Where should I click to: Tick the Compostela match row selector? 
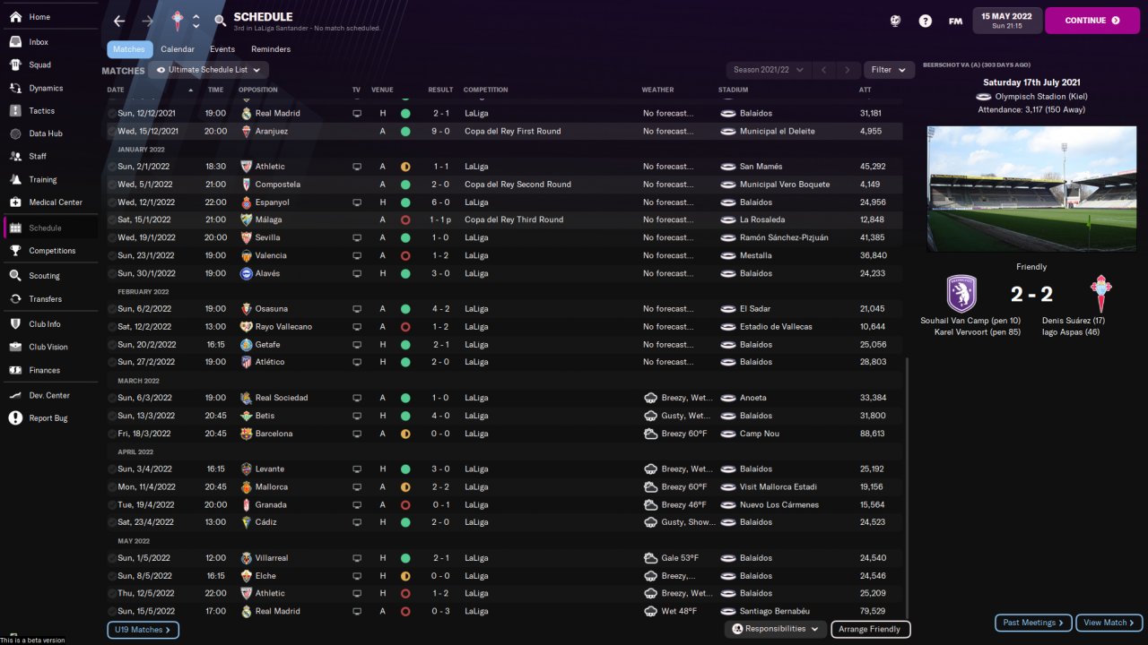pos(112,185)
